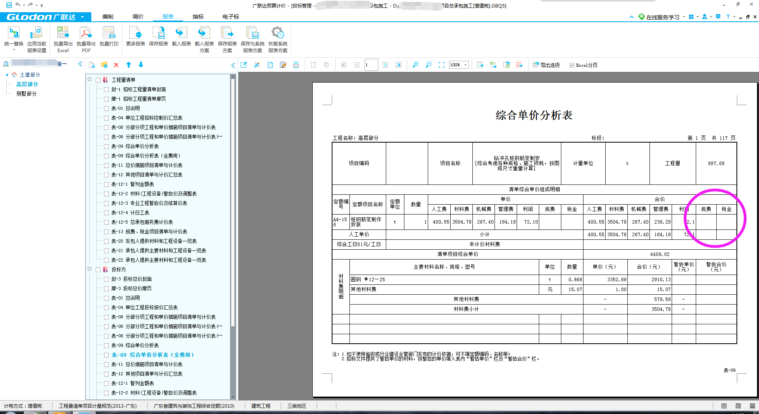Check 表-01 总说明 under 工程量清单

[x=106, y=108]
